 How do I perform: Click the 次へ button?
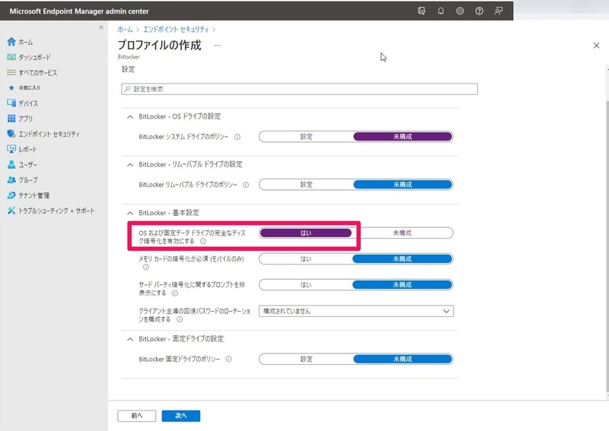pyautogui.click(x=181, y=416)
